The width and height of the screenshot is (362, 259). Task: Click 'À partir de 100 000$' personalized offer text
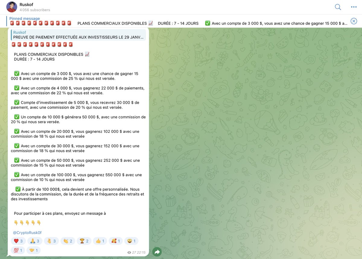pyautogui.click(x=78, y=194)
